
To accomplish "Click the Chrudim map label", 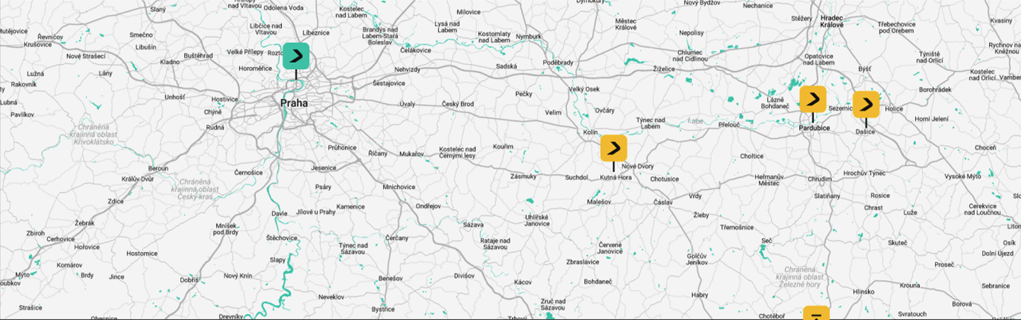I will pyautogui.click(x=819, y=179).
